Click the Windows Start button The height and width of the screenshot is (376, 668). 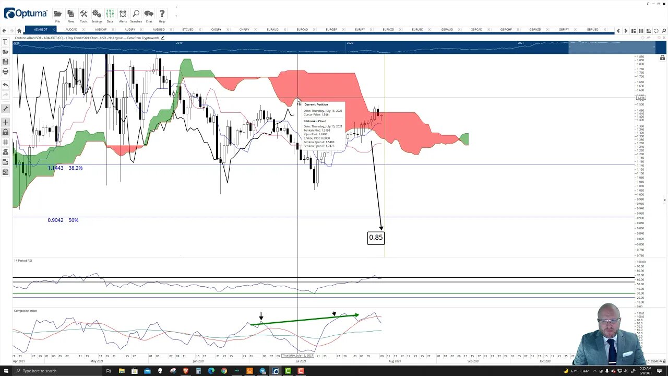6,371
